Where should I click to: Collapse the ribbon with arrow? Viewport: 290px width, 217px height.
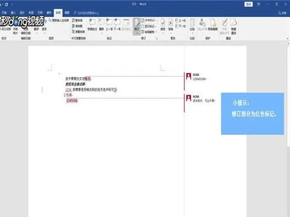pos(288,38)
